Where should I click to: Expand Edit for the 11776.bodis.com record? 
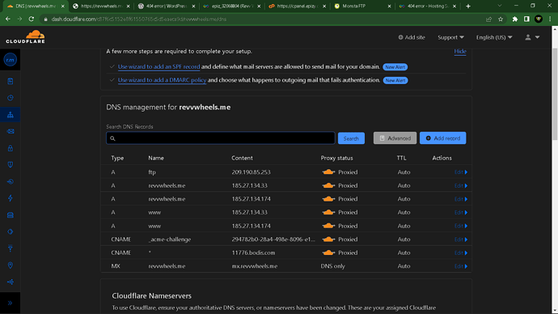click(x=461, y=252)
